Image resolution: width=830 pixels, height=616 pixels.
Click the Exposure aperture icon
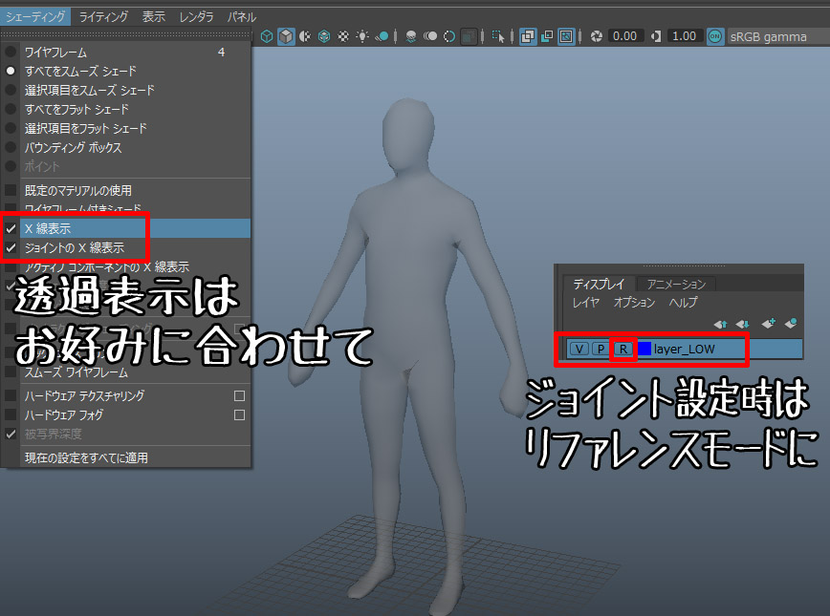(x=596, y=36)
